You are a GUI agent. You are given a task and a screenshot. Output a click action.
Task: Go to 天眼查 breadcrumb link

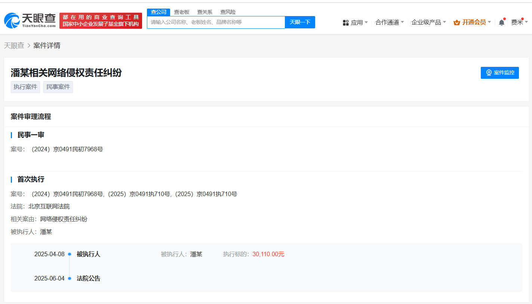pos(14,46)
